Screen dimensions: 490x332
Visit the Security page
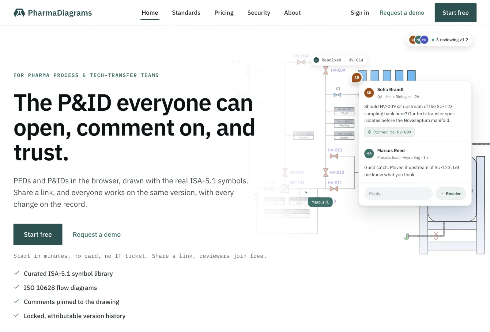pyautogui.click(x=259, y=13)
